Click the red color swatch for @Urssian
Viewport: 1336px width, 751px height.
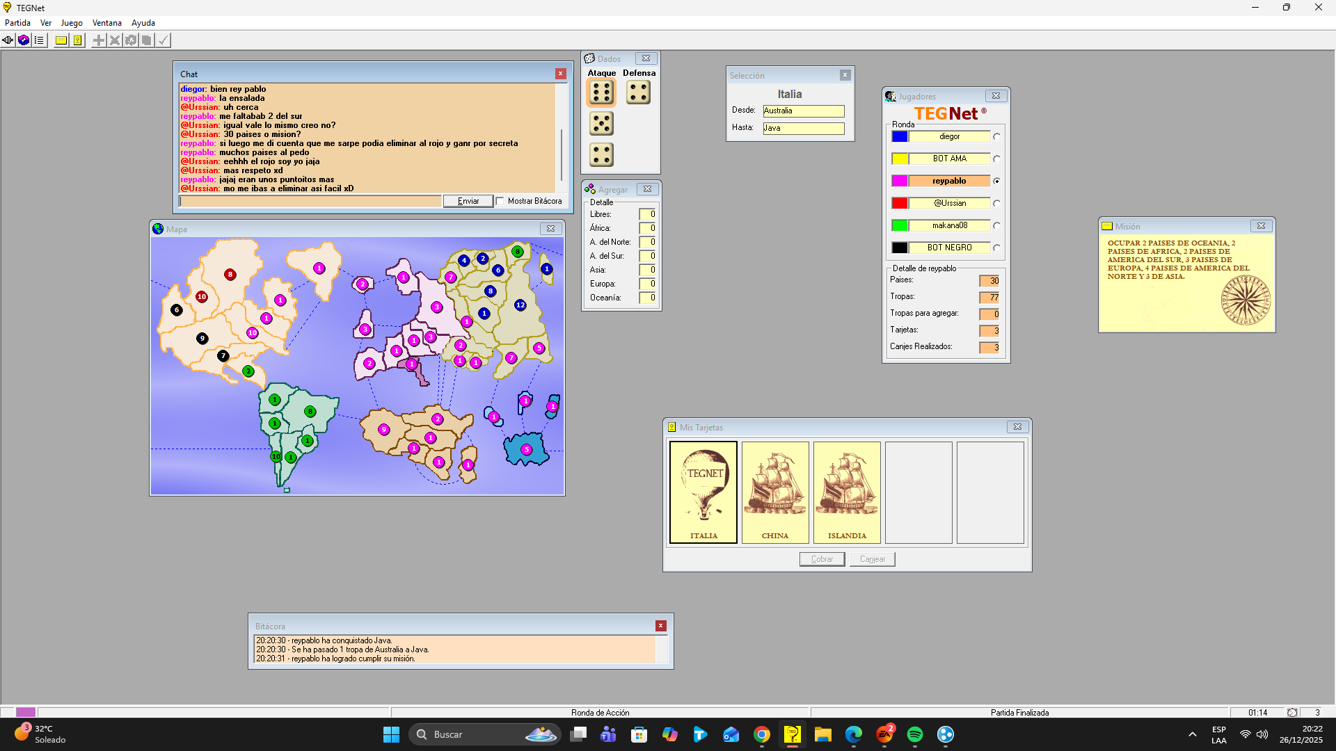[x=900, y=203]
